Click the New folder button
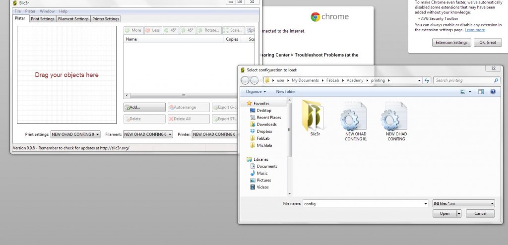 pyautogui.click(x=286, y=92)
